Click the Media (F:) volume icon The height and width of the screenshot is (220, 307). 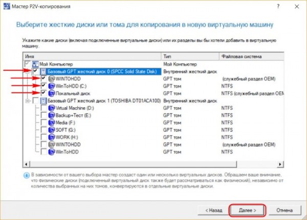coord(52,123)
